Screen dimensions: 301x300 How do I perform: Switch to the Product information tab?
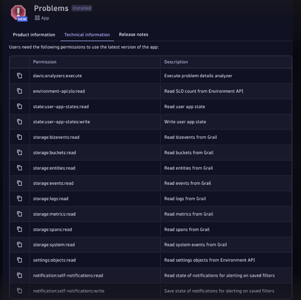(x=34, y=35)
